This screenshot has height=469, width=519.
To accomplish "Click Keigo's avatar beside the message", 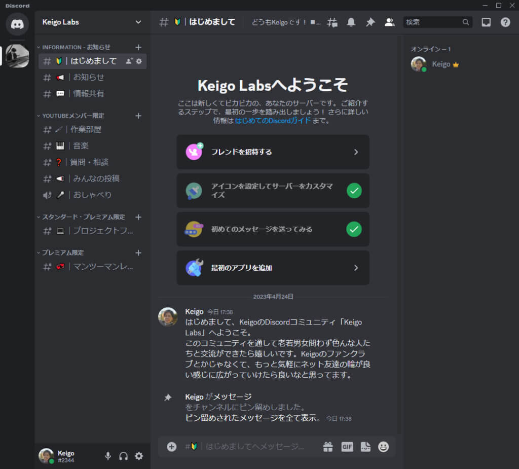I will (x=168, y=317).
